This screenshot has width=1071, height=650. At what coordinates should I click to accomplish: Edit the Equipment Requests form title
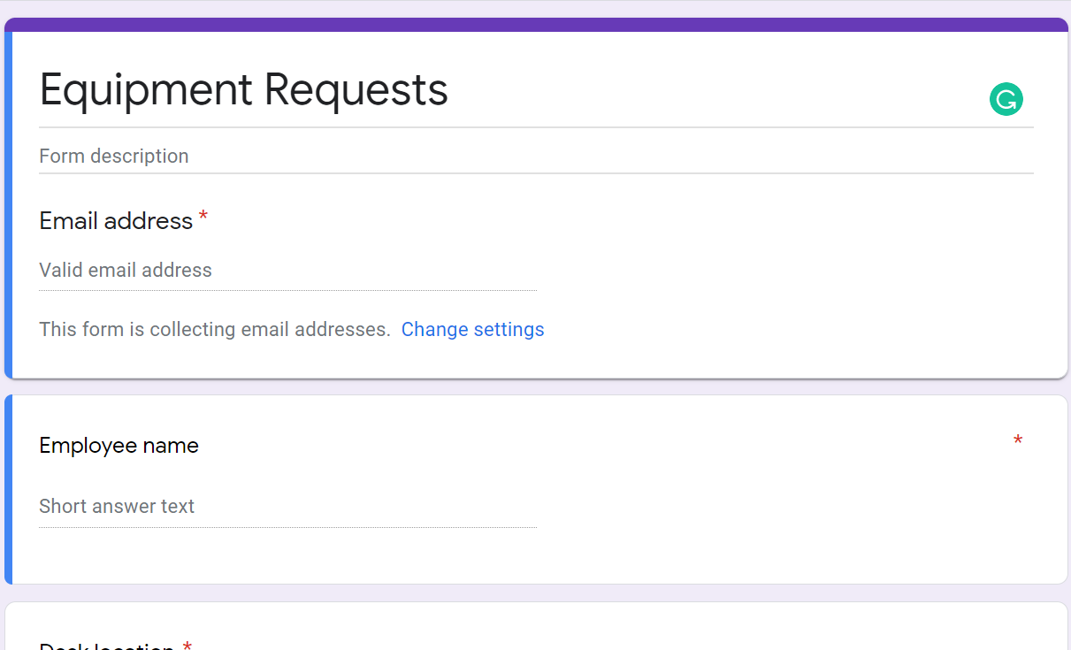pyautogui.click(x=242, y=89)
